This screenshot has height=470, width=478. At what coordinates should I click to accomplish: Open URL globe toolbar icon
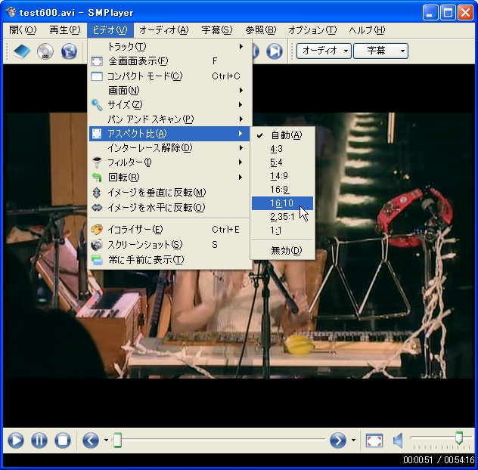pos(69,51)
